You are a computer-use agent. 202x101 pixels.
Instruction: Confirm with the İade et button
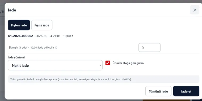click(186, 91)
